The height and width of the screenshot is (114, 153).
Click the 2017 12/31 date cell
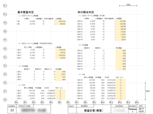point(141,110)
